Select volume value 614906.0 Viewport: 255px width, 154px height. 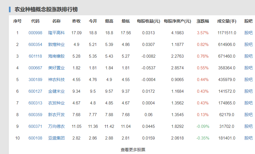click(227, 45)
